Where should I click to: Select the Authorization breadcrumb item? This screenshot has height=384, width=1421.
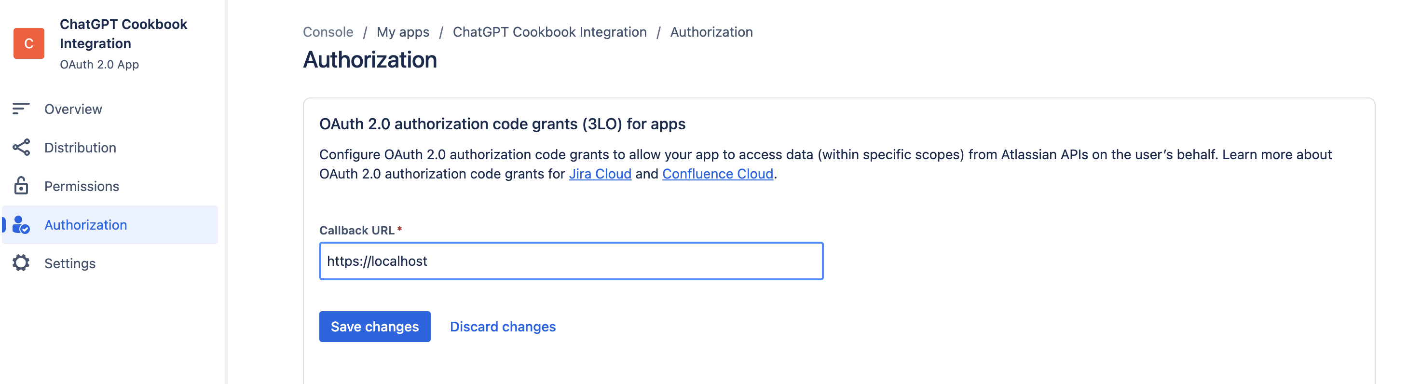pyautogui.click(x=711, y=31)
